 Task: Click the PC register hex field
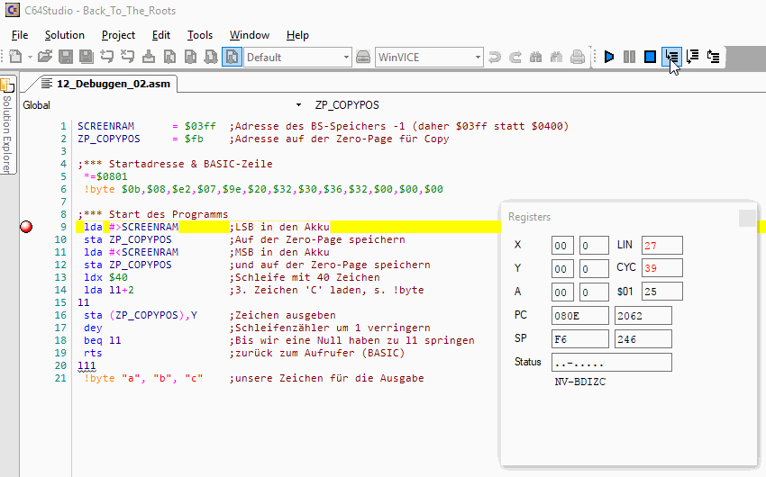[580, 315]
